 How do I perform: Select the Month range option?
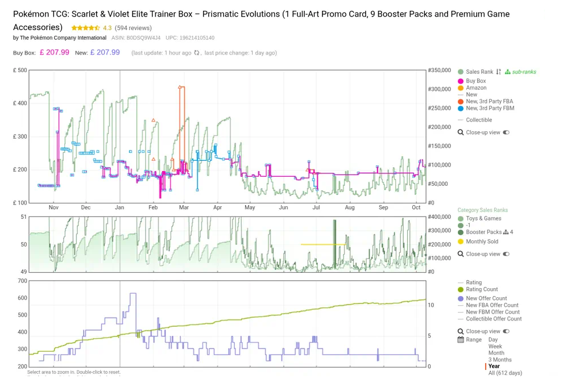[496, 353]
